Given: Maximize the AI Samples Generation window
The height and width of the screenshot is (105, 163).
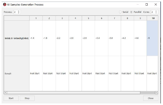Looking at the screenshot, I should coord(147,4).
